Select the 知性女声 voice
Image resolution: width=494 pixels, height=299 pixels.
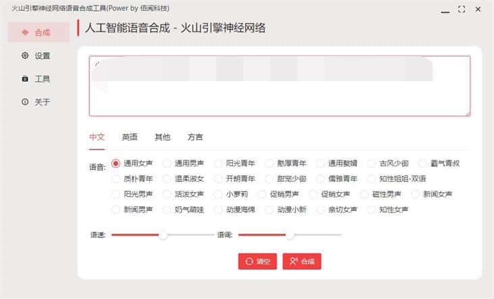[x=388, y=210]
